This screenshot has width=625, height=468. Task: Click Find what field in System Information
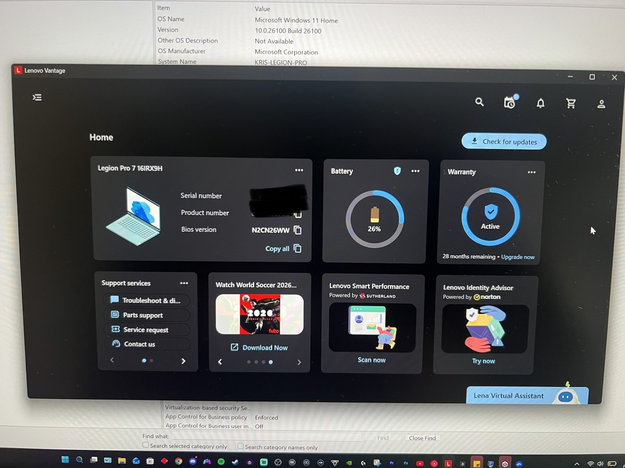[267, 437]
